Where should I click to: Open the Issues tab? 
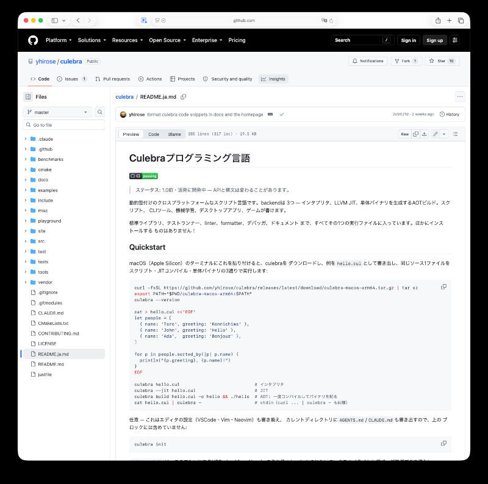[71, 79]
